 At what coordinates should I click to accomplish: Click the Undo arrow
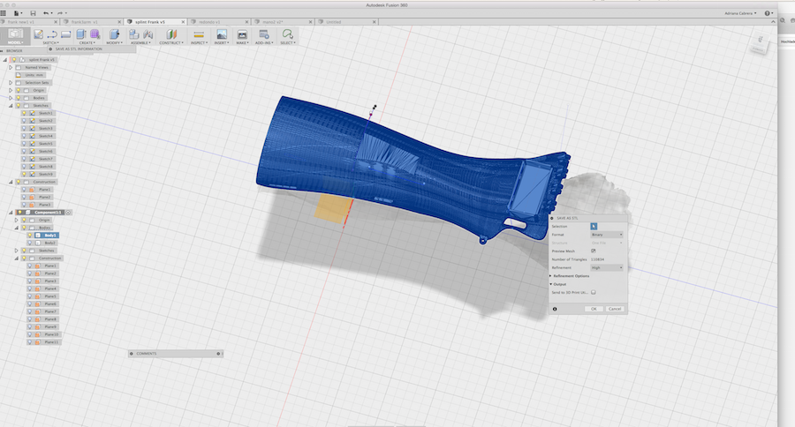[46, 13]
